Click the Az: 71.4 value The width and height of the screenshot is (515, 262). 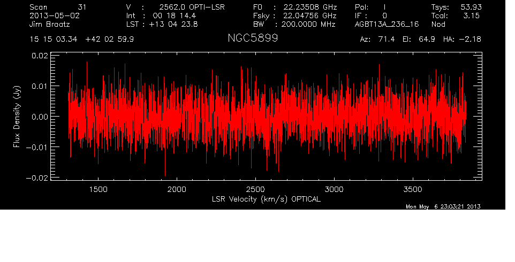coord(377,40)
